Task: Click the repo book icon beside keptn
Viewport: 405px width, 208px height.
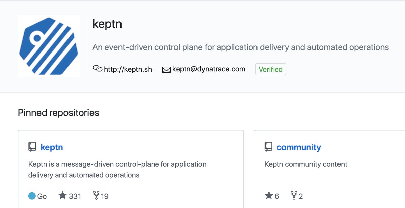Action: (32, 147)
